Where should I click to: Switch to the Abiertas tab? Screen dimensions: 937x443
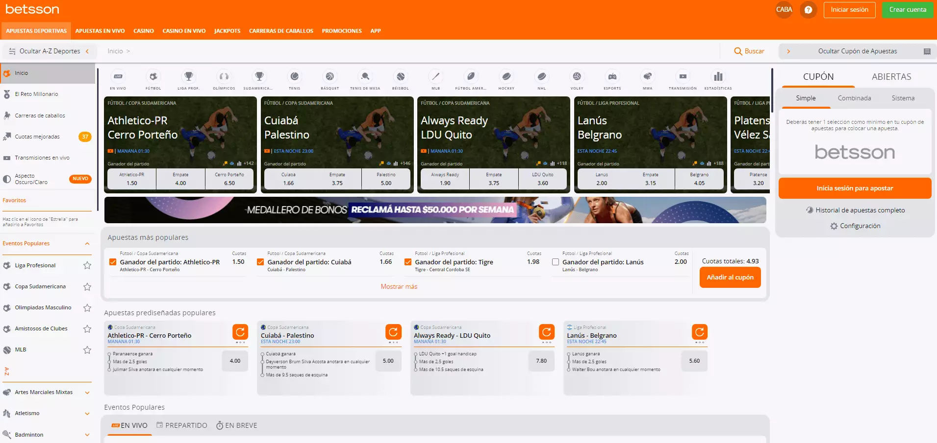[891, 76]
